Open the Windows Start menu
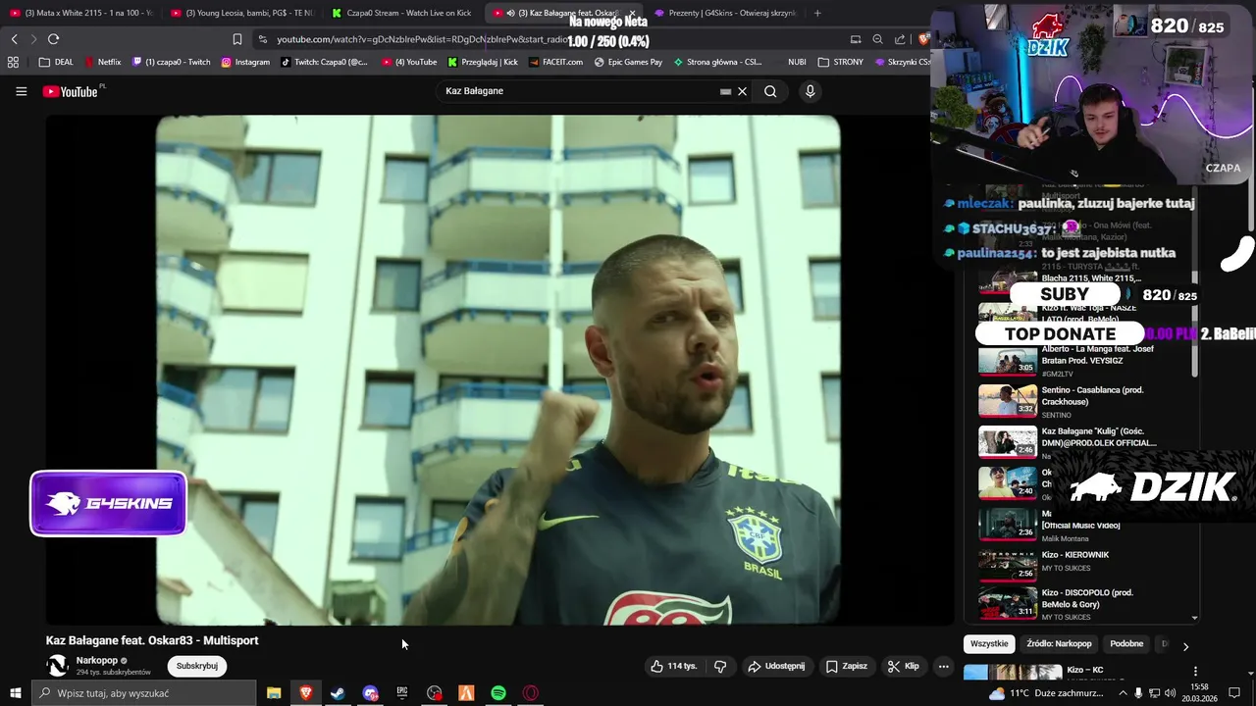The image size is (1256, 706). tap(15, 693)
